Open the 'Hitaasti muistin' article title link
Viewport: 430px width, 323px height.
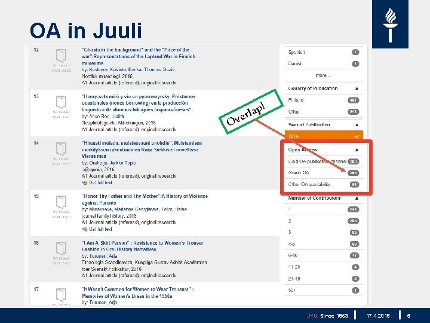click(142, 150)
